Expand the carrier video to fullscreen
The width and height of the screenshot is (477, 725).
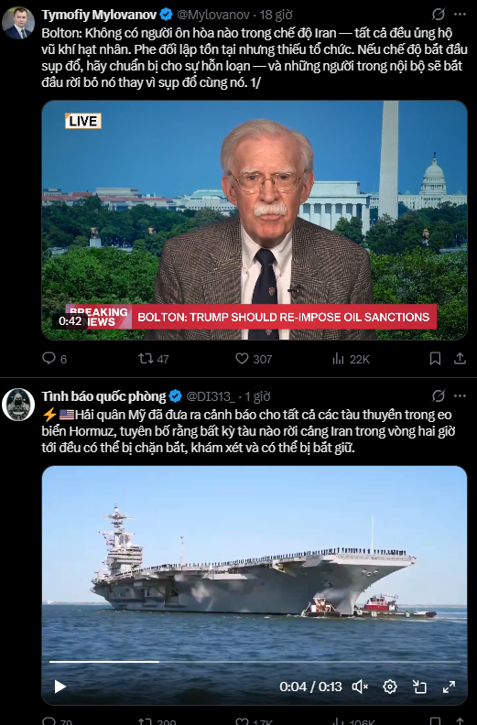click(x=449, y=687)
